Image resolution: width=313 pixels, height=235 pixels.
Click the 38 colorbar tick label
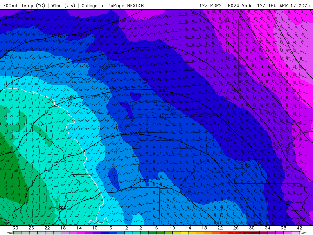(x=283, y=228)
